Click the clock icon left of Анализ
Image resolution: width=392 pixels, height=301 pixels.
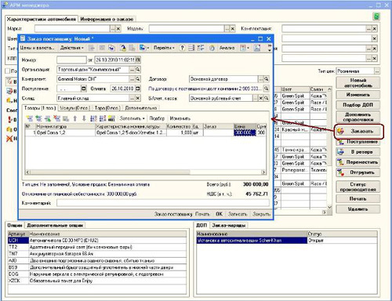[212, 48]
